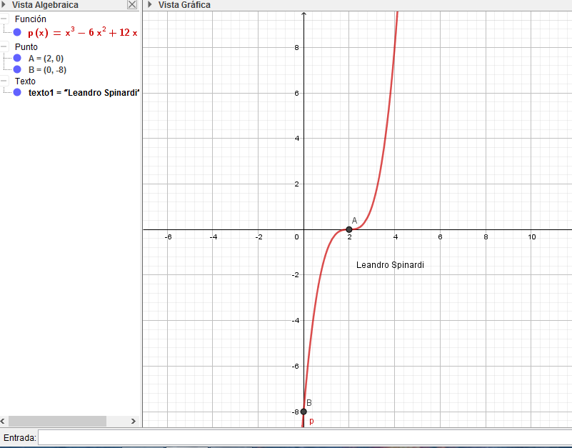Expand the Vista Gráfica style bar arrow
Screen dimensions: 572x448
149,5
